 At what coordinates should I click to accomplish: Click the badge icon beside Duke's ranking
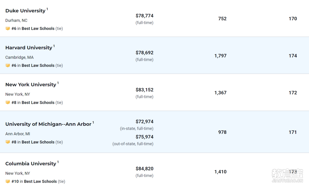(8, 29)
